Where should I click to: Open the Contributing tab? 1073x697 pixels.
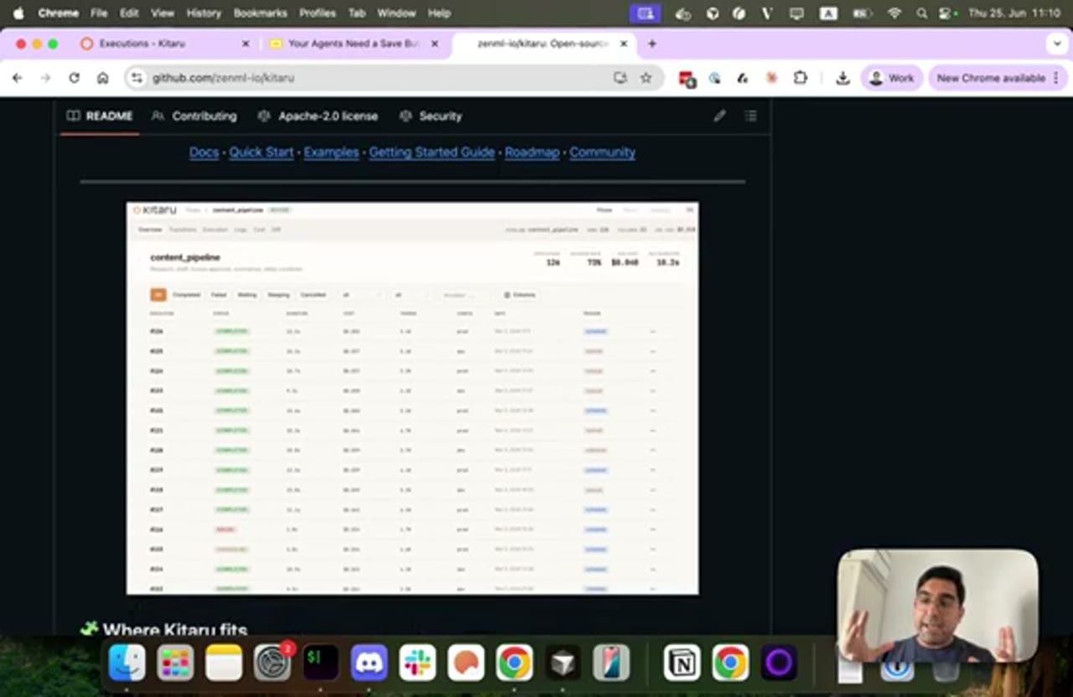click(x=195, y=116)
